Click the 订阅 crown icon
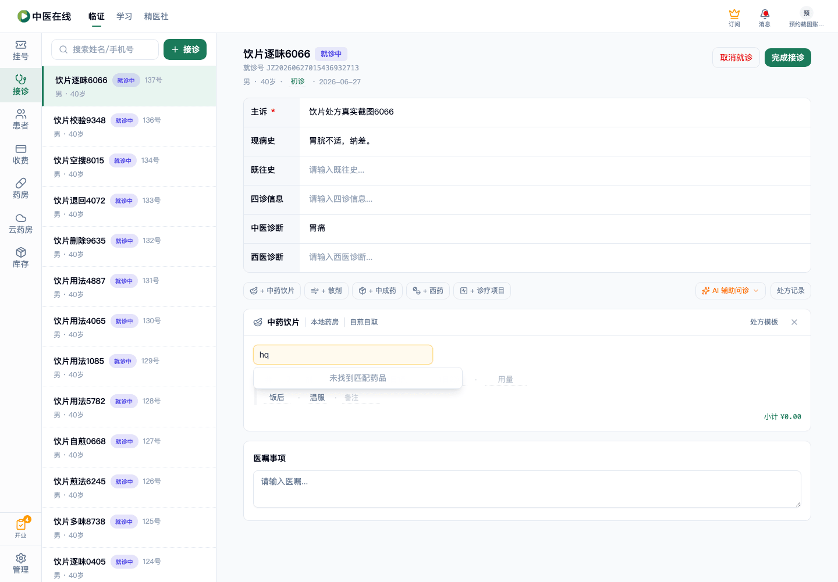 pos(734,17)
